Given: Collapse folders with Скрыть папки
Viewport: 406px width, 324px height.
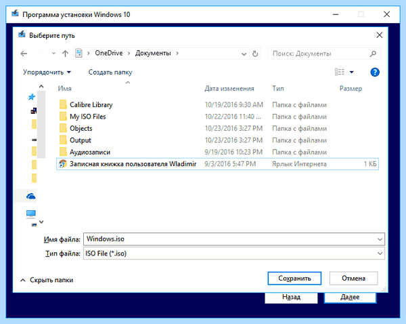Looking at the screenshot, I should (47, 280).
